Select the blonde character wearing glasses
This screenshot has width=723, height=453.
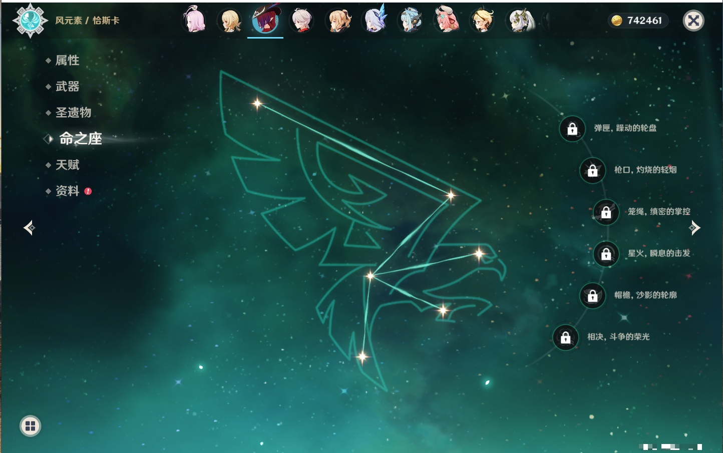coord(482,21)
